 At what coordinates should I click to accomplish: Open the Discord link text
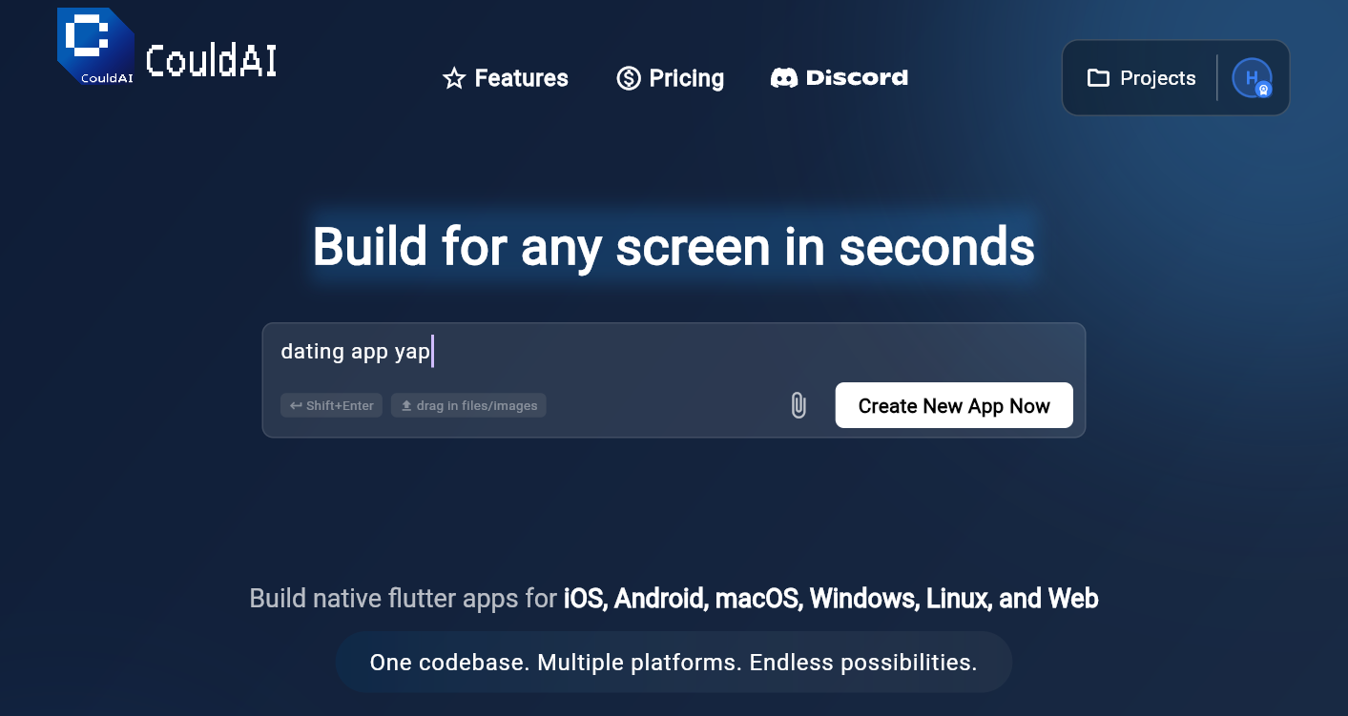coord(857,78)
